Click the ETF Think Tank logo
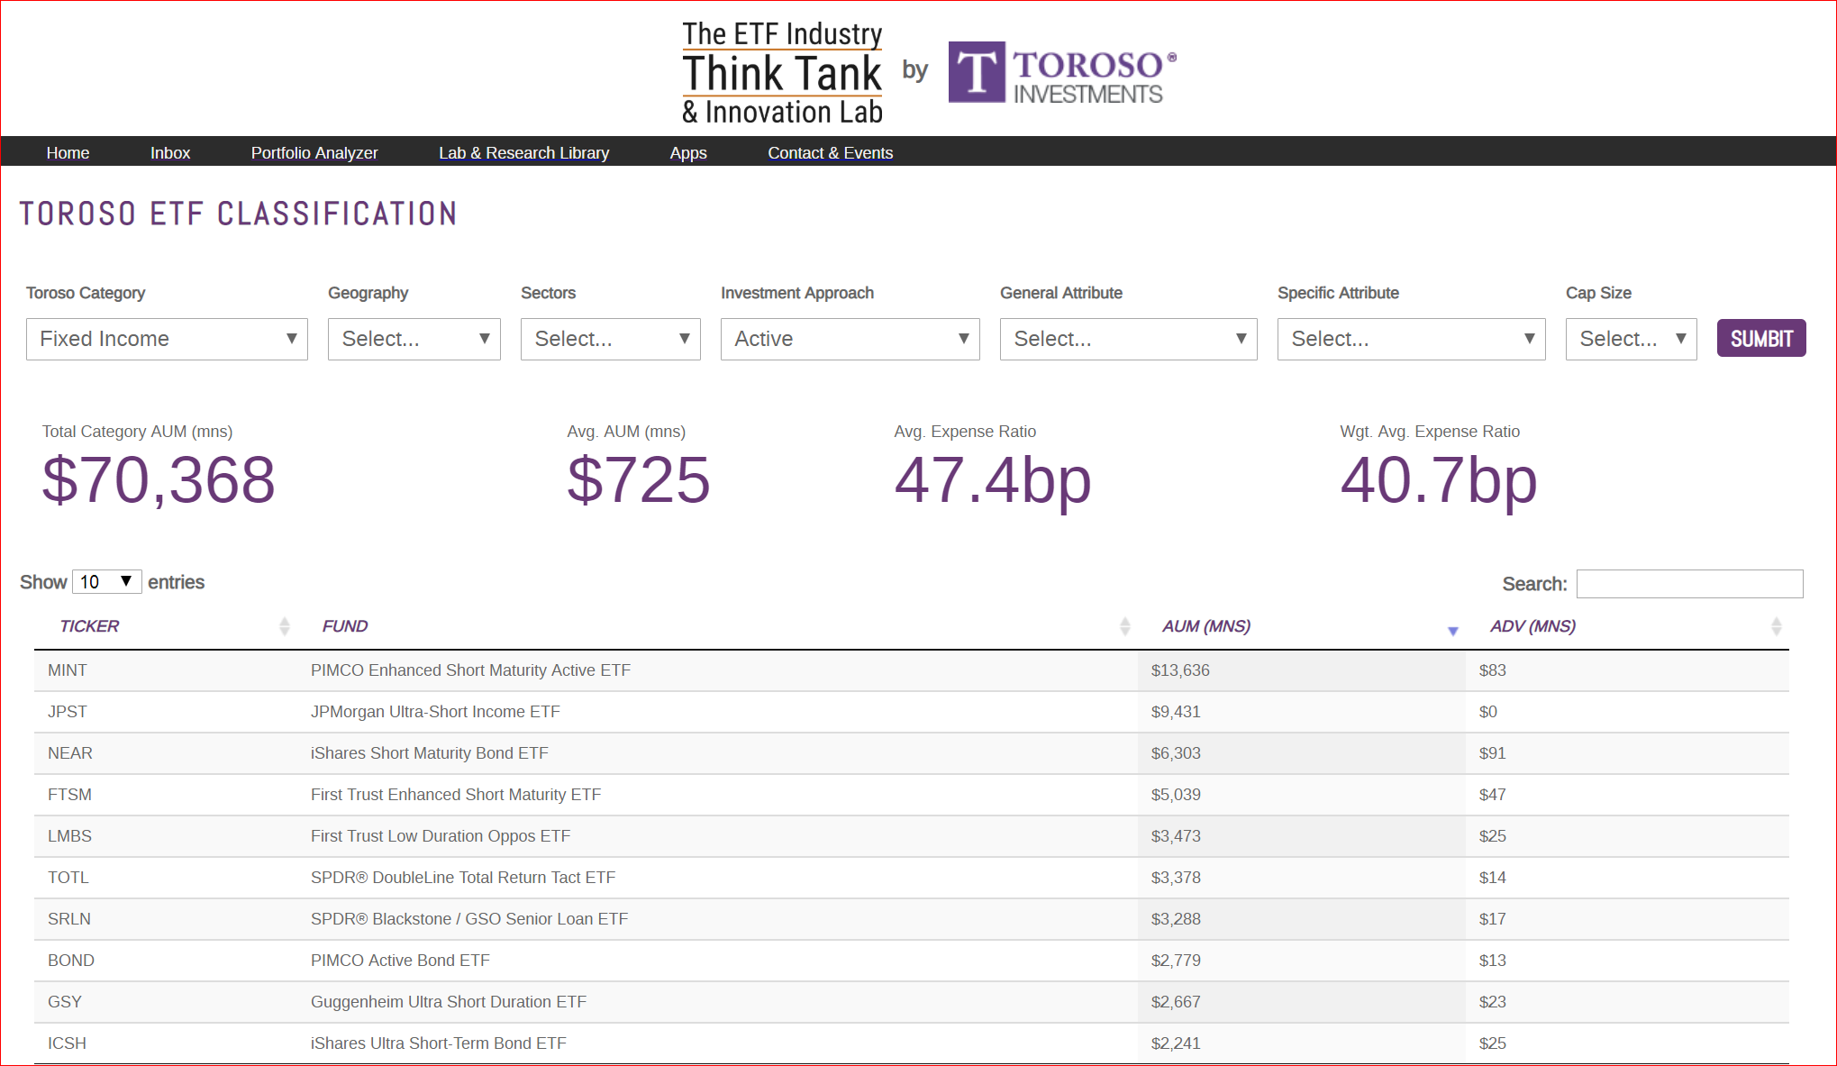The height and width of the screenshot is (1066, 1837). coord(782,72)
